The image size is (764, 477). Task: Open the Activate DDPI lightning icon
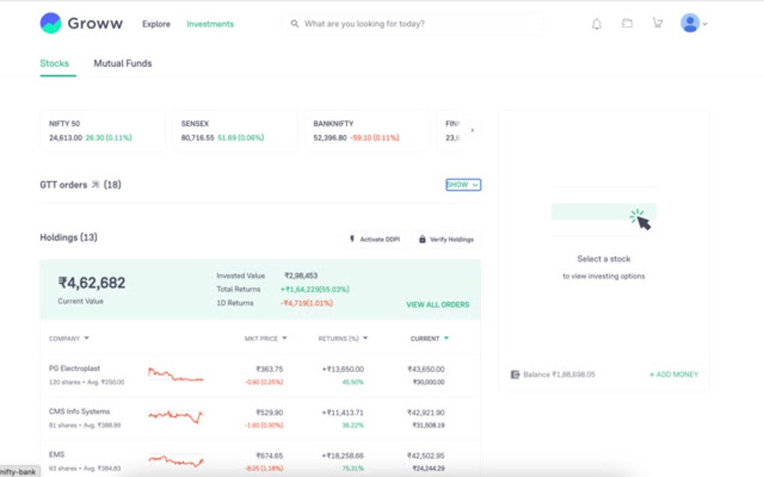(x=351, y=239)
